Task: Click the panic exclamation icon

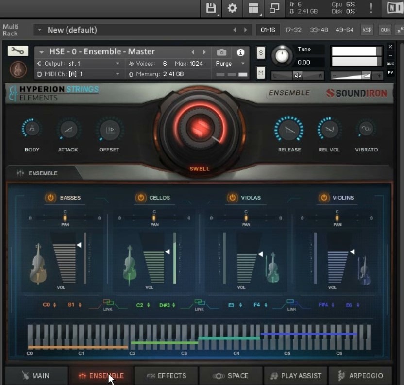Action: 371,8
